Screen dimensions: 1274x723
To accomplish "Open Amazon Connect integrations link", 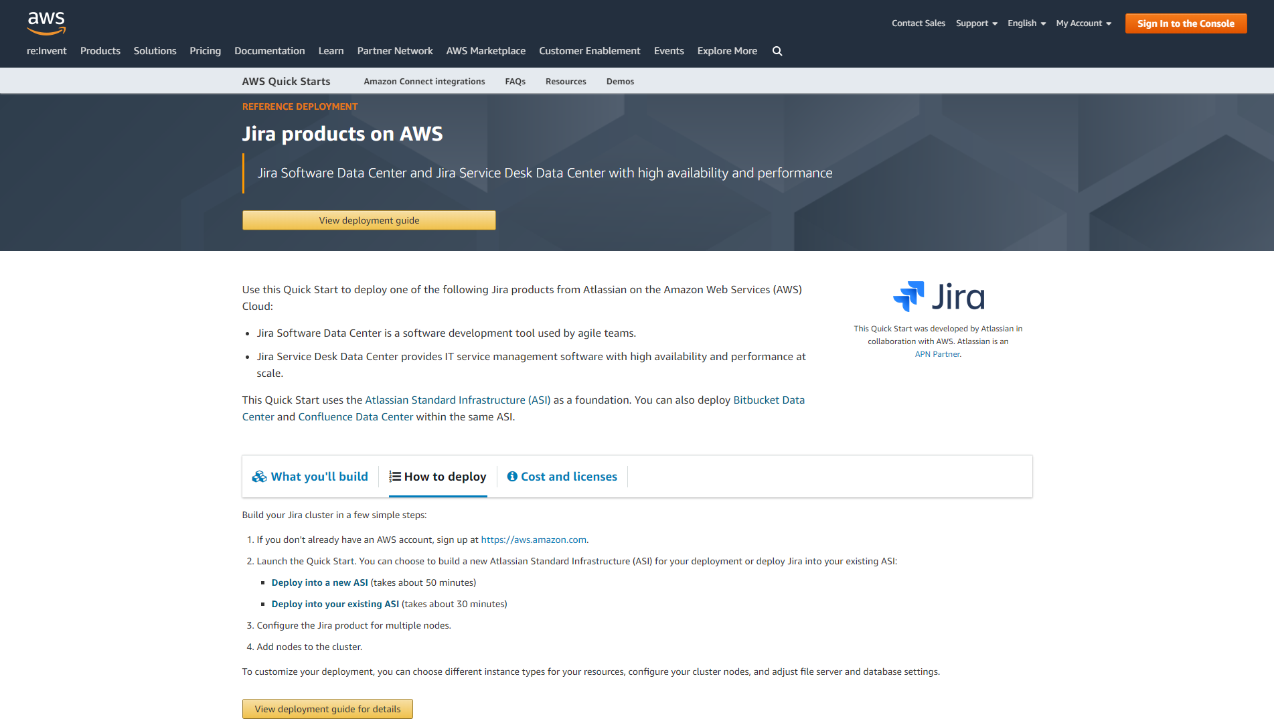I will pos(424,82).
